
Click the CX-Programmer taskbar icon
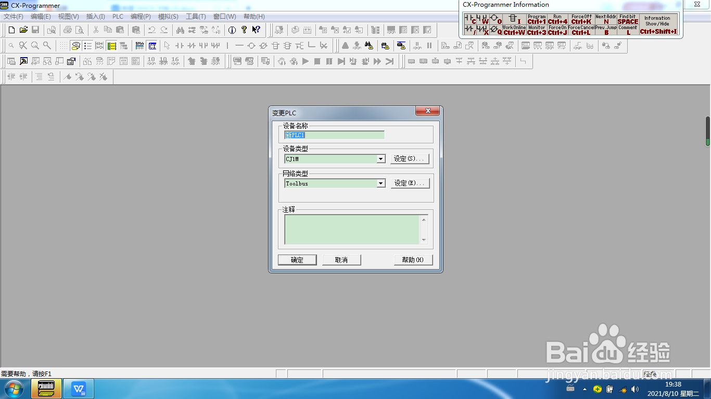pyautogui.click(x=46, y=389)
